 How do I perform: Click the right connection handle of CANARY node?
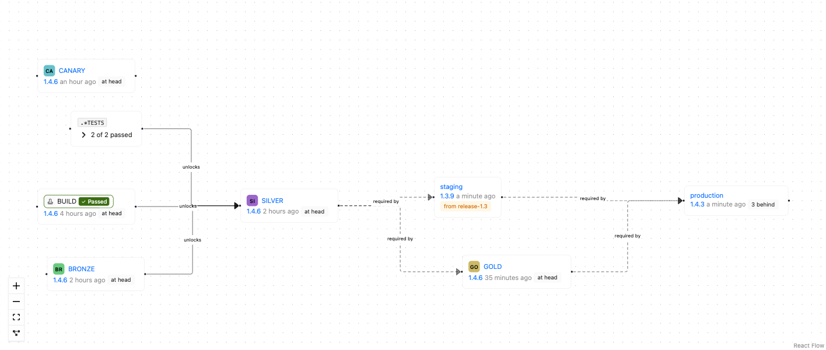click(x=135, y=76)
